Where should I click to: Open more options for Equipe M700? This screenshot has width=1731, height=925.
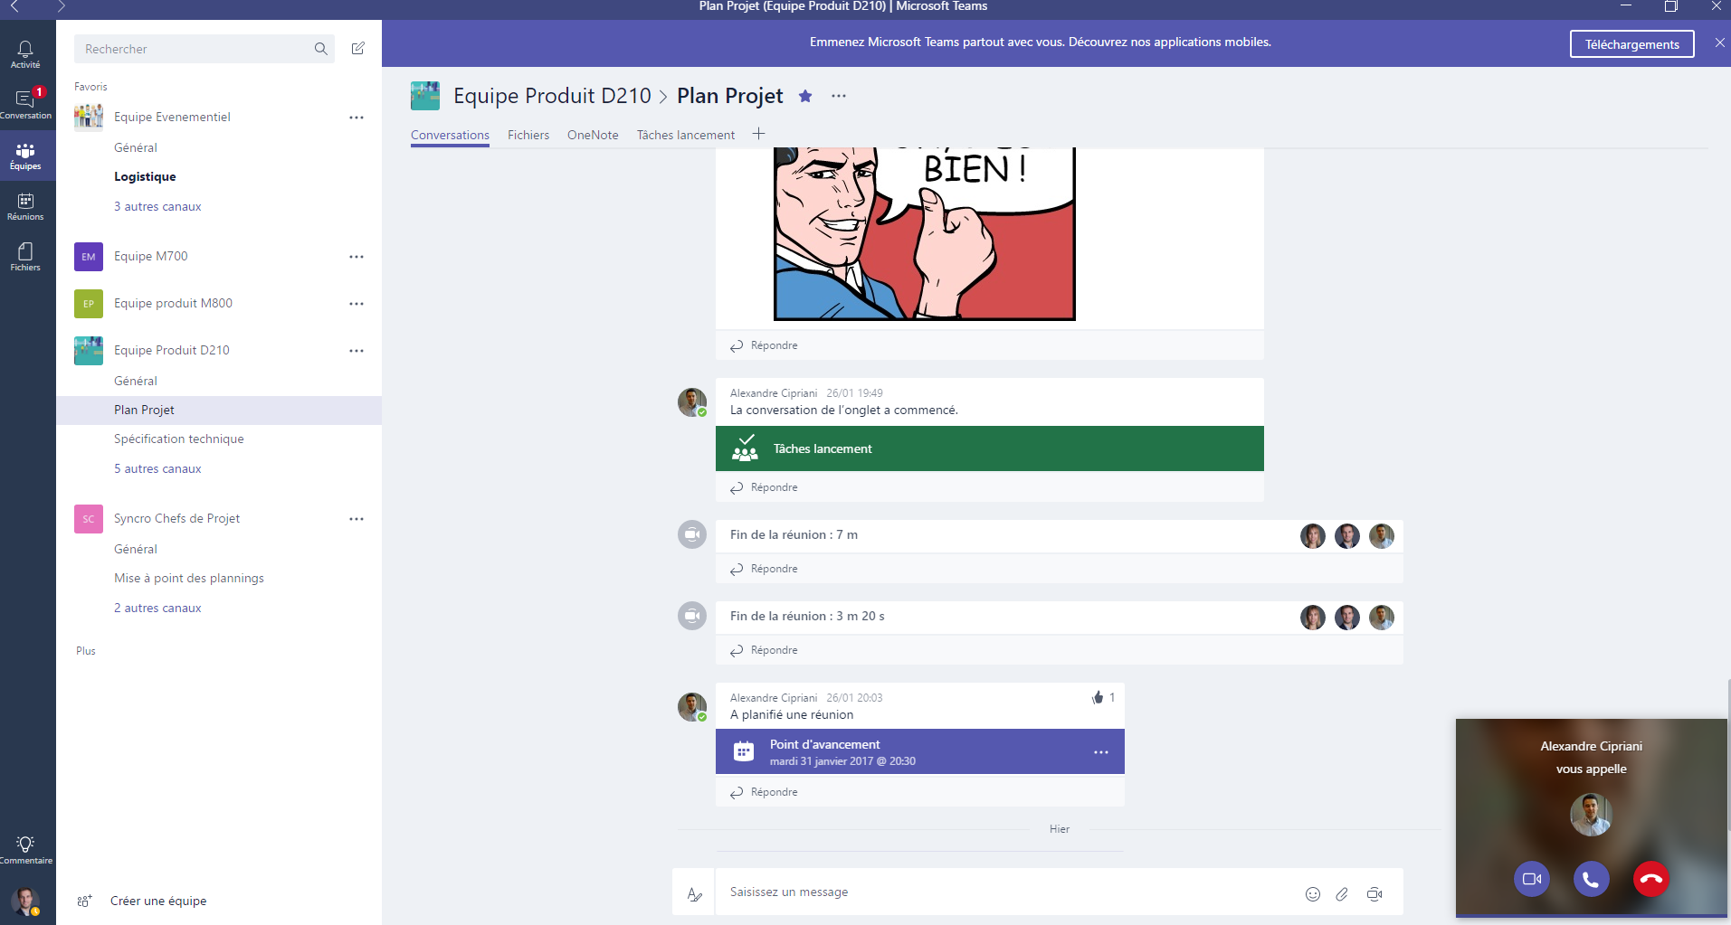[357, 257]
